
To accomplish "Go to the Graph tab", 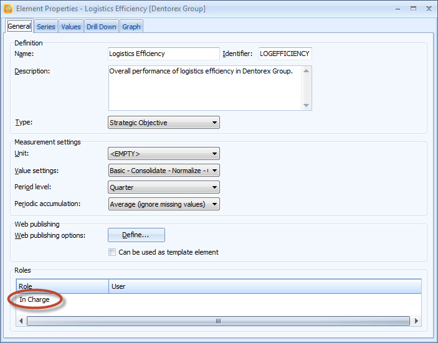I will click(131, 27).
